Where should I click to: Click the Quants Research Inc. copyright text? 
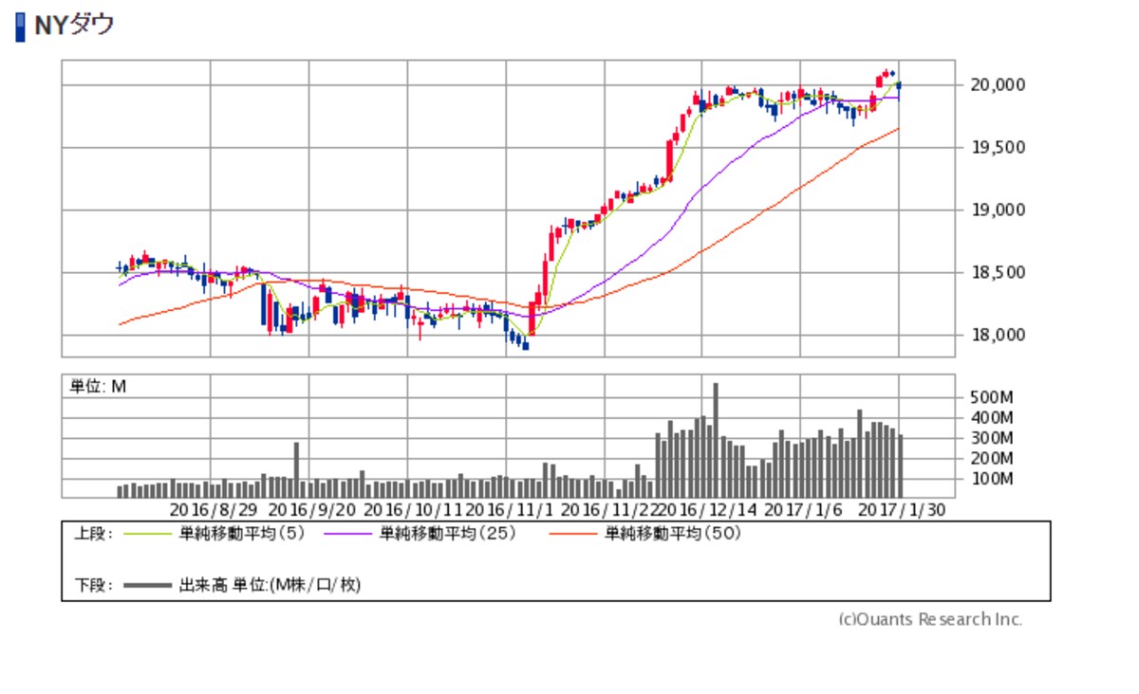tap(930, 619)
